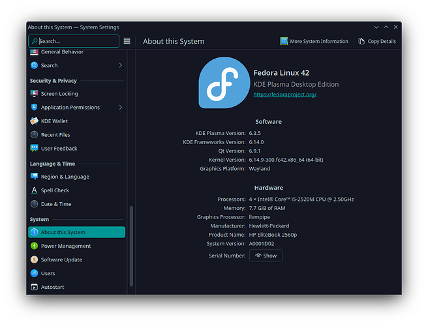This screenshot has height=326, width=428.
Task: Minimize window with down-arrow title button
Action: (x=376, y=27)
